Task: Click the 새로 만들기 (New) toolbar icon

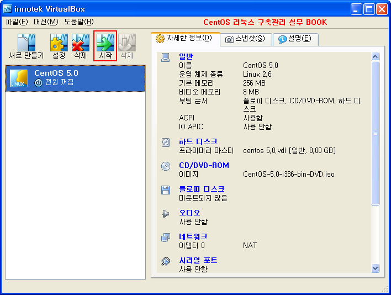Action: point(26,43)
